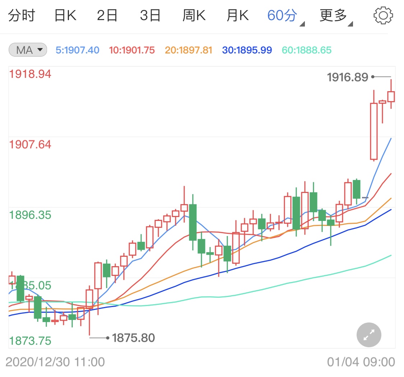Open chart settings gear icon
The image size is (404, 377).
tap(383, 15)
